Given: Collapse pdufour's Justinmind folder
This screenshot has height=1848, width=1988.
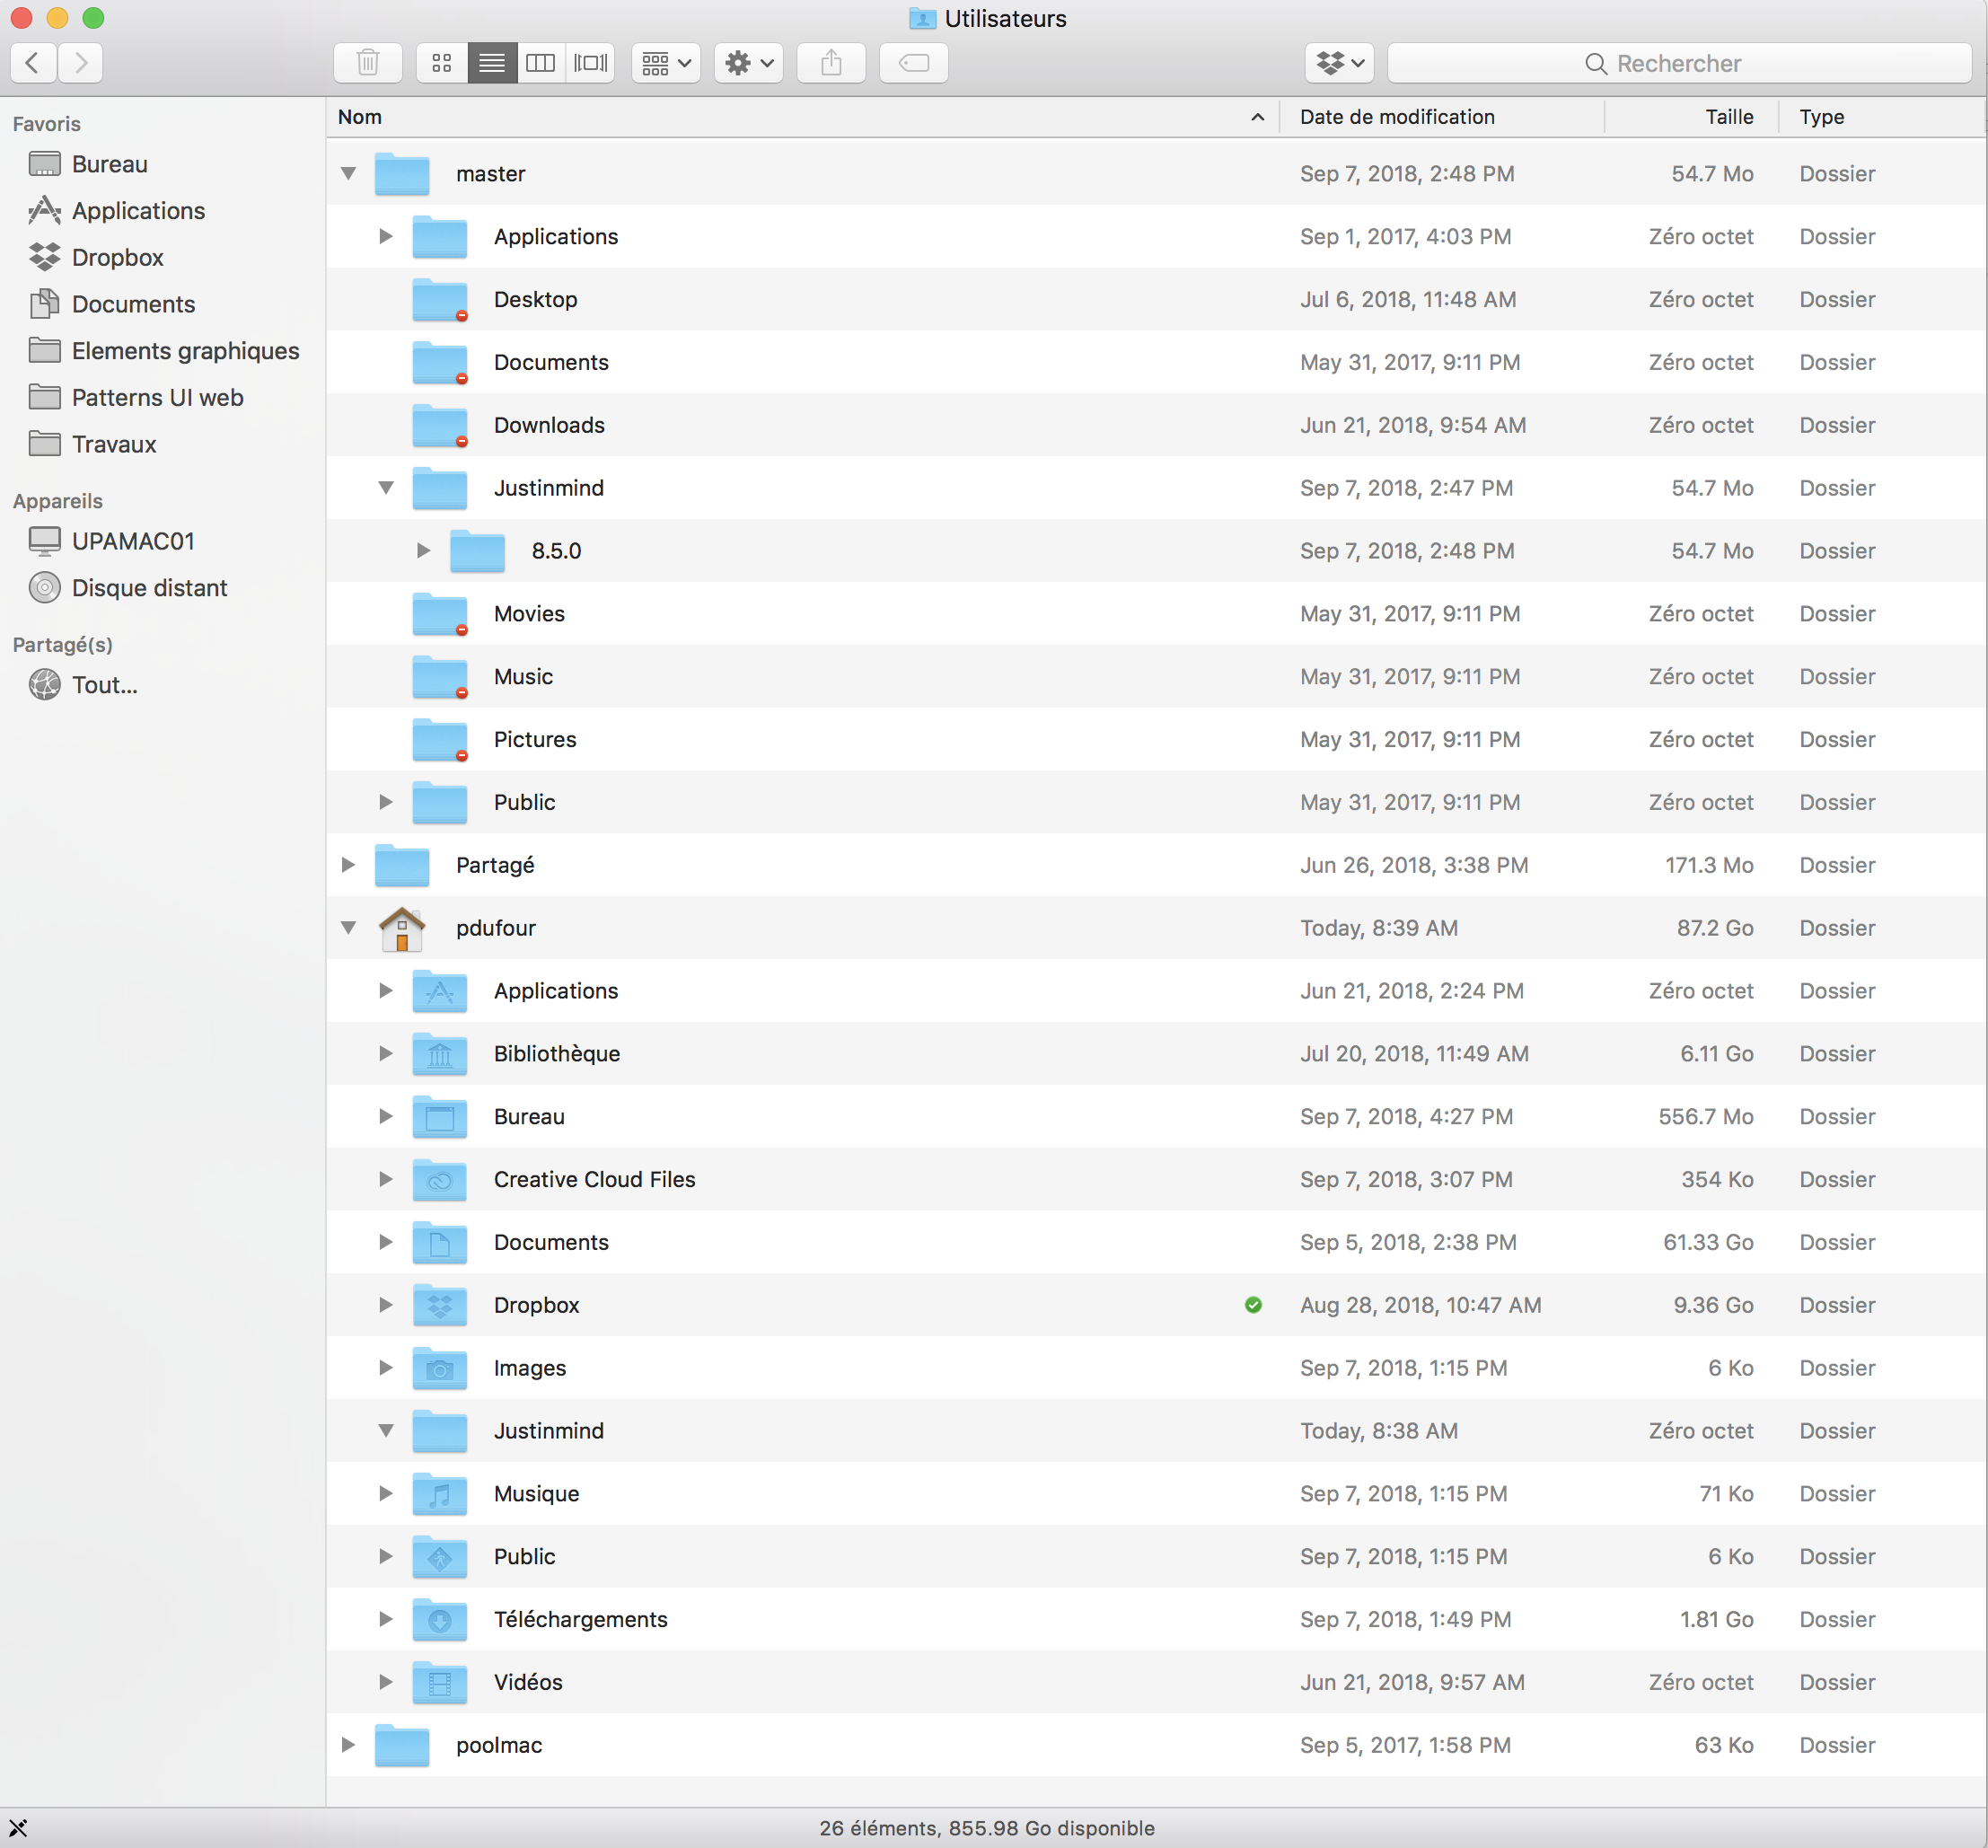Looking at the screenshot, I should click(x=386, y=1430).
